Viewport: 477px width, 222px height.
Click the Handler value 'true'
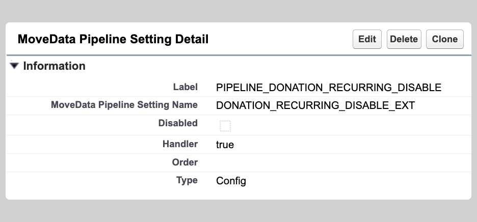tap(225, 145)
